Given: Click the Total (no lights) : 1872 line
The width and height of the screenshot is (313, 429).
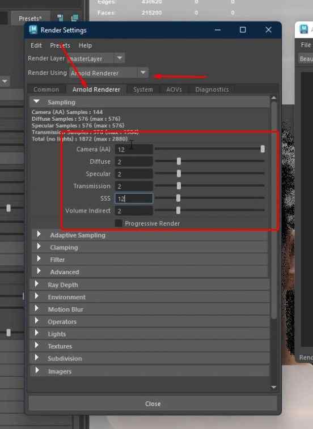Looking at the screenshot, I should (x=79, y=139).
